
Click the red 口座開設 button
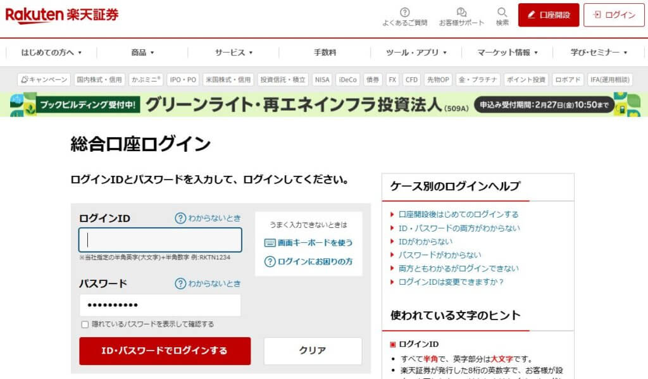click(549, 15)
